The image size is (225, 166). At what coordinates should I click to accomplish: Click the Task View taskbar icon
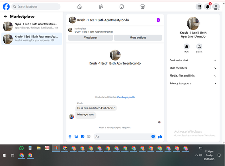[x=13, y=155]
